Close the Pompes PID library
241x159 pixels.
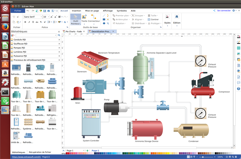tap(59, 48)
